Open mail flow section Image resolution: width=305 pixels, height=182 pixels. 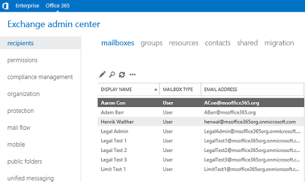19,128
